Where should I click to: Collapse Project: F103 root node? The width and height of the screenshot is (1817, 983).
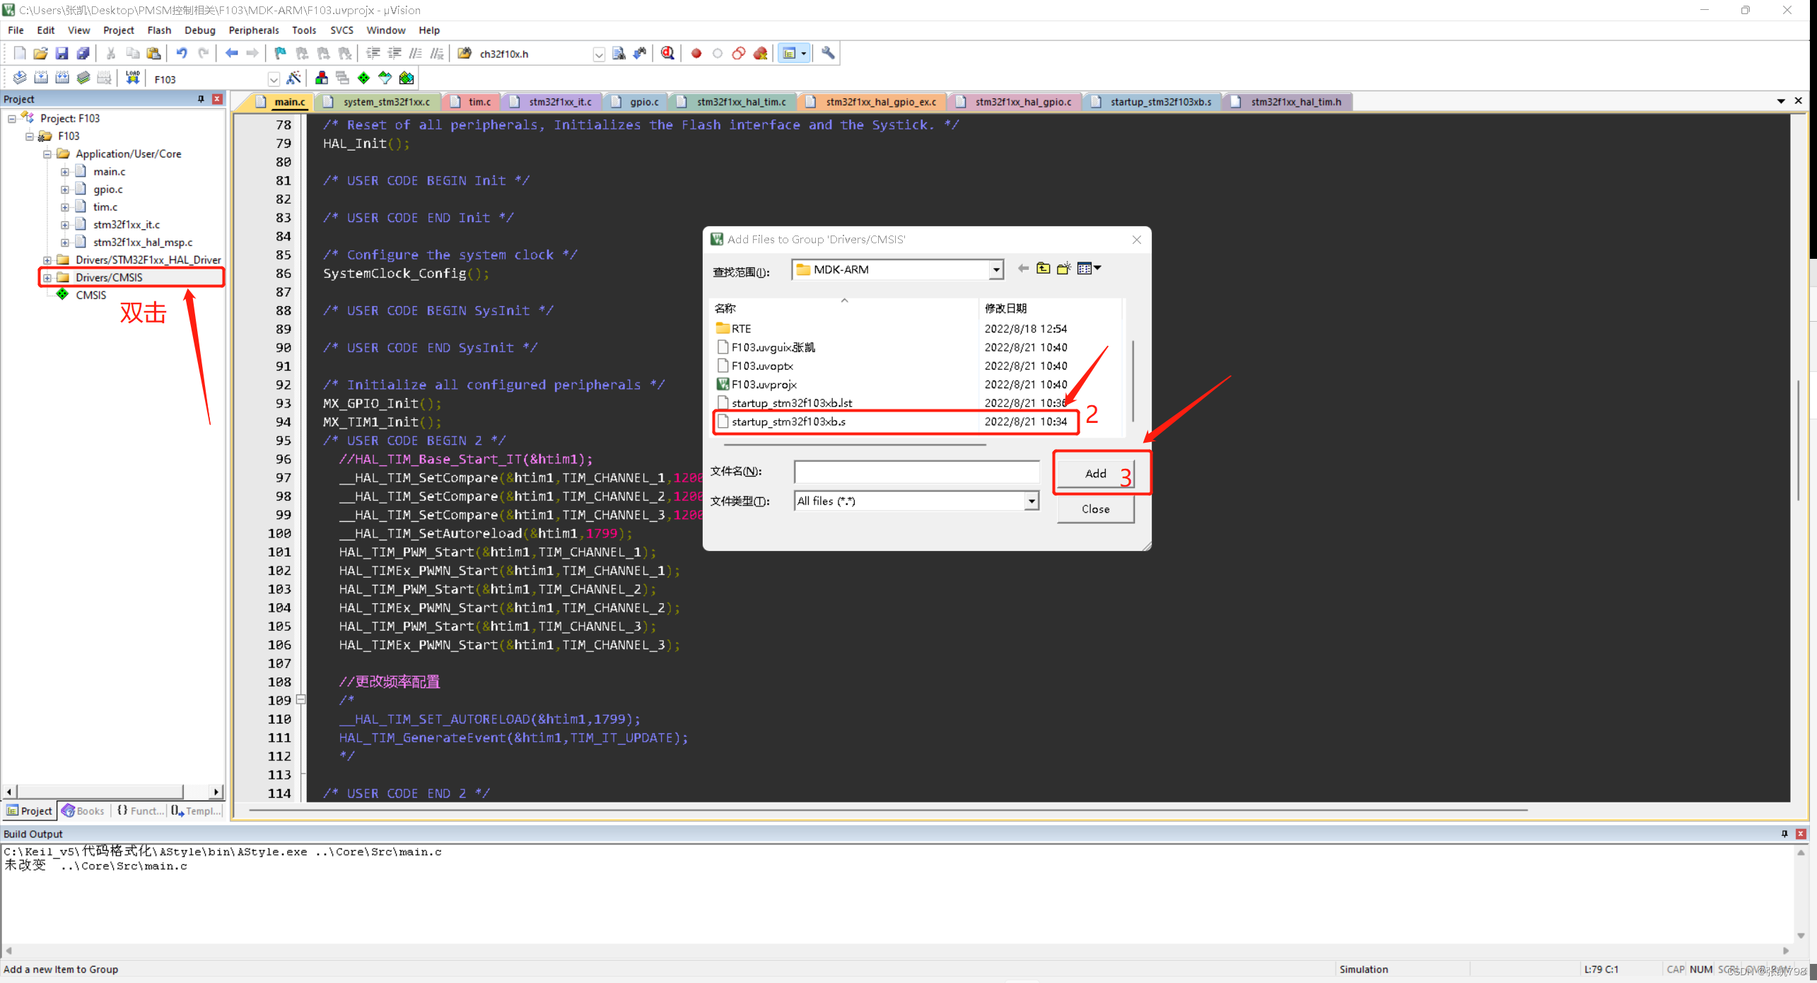point(12,118)
